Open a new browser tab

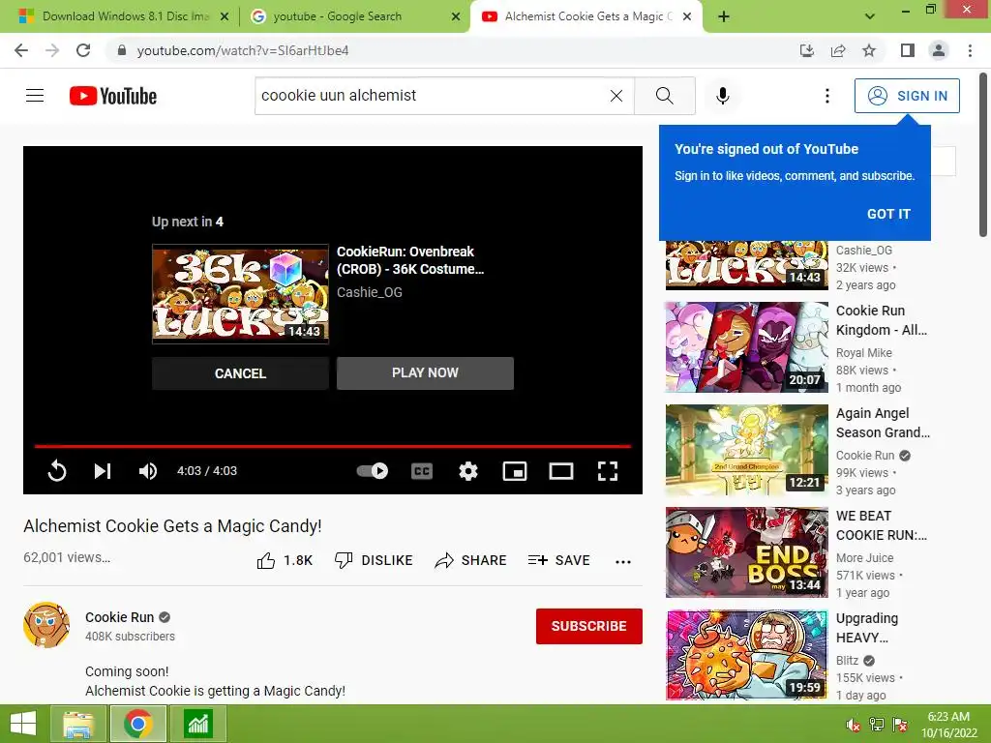click(724, 16)
